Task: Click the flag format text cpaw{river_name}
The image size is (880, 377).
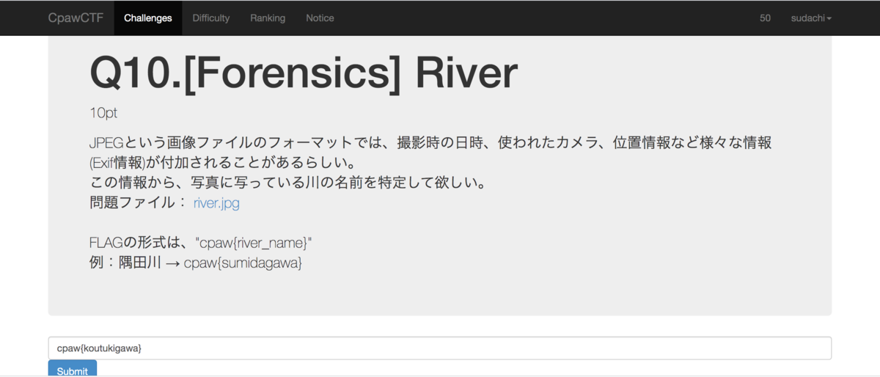Action: 254,243
